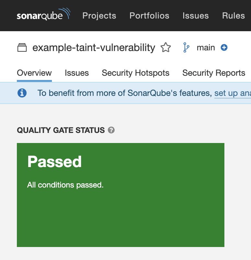This screenshot has width=251, height=260.
Task: Click the "All conditions passed." text
Action: tap(65, 185)
